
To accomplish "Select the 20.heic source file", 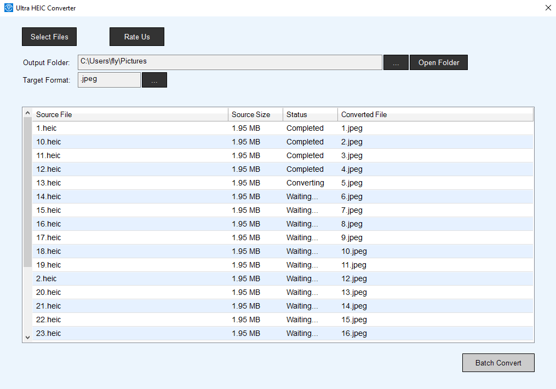I will pos(49,292).
